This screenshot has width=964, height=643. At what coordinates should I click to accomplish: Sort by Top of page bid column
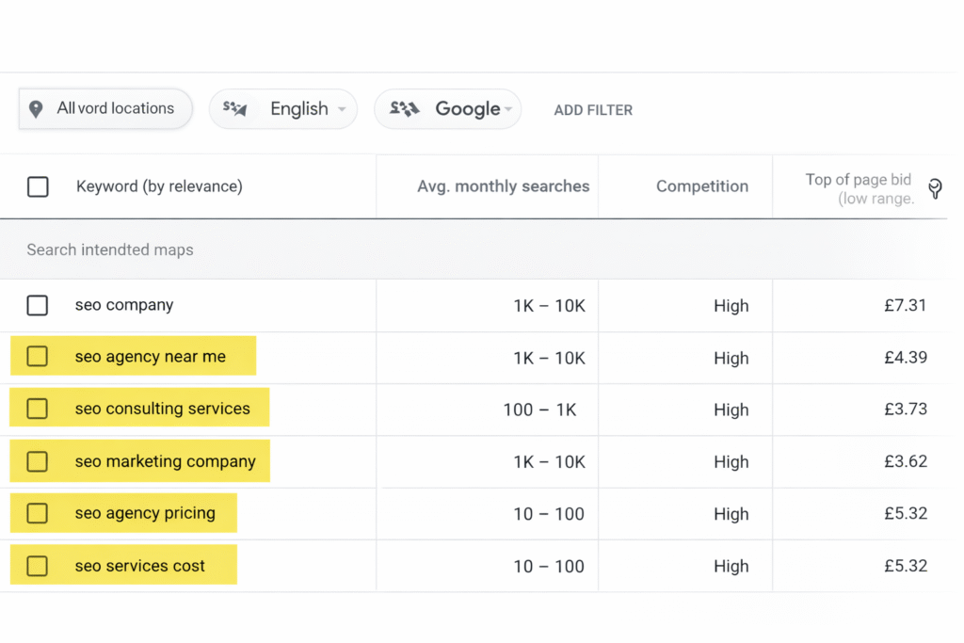[x=858, y=188]
